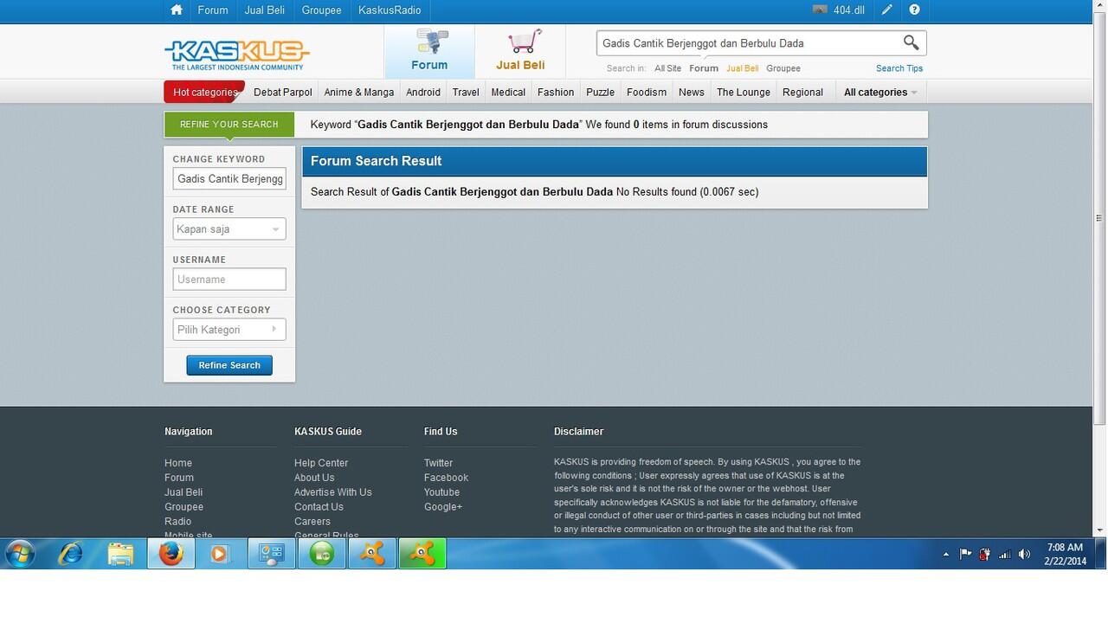The height and width of the screenshot is (623, 1108).
Task: Open Search Tips link
Action: (x=899, y=68)
